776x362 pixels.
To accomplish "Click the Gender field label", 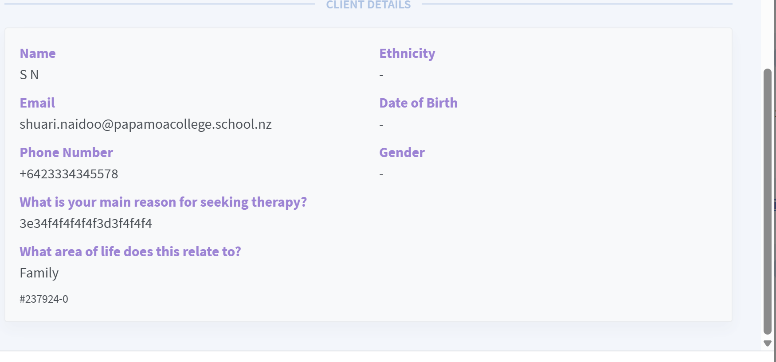I will pyautogui.click(x=402, y=153).
